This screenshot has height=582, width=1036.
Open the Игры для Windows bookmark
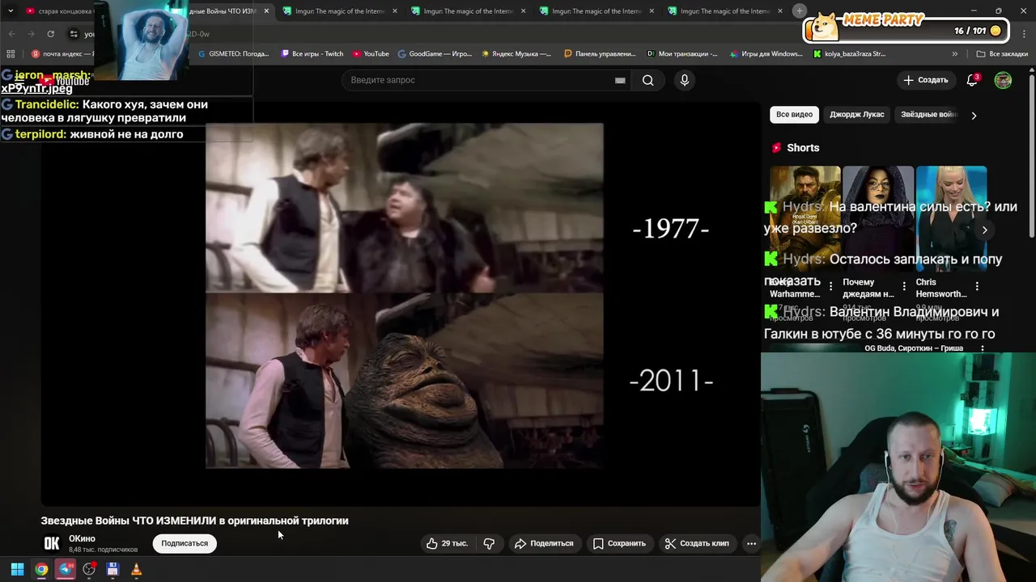click(x=766, y=54)
